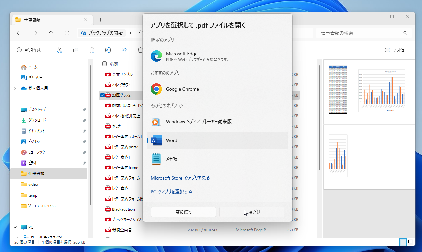Toggle the プレビュー pane button

coord(396,50)
